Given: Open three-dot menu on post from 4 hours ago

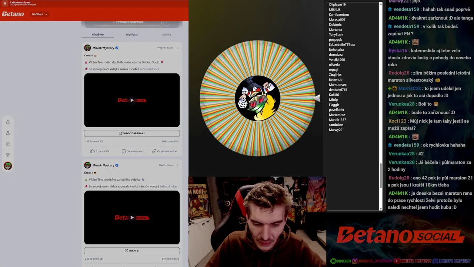Looking at the screenshot, I should pyautogui.click(x=177, y=48).
